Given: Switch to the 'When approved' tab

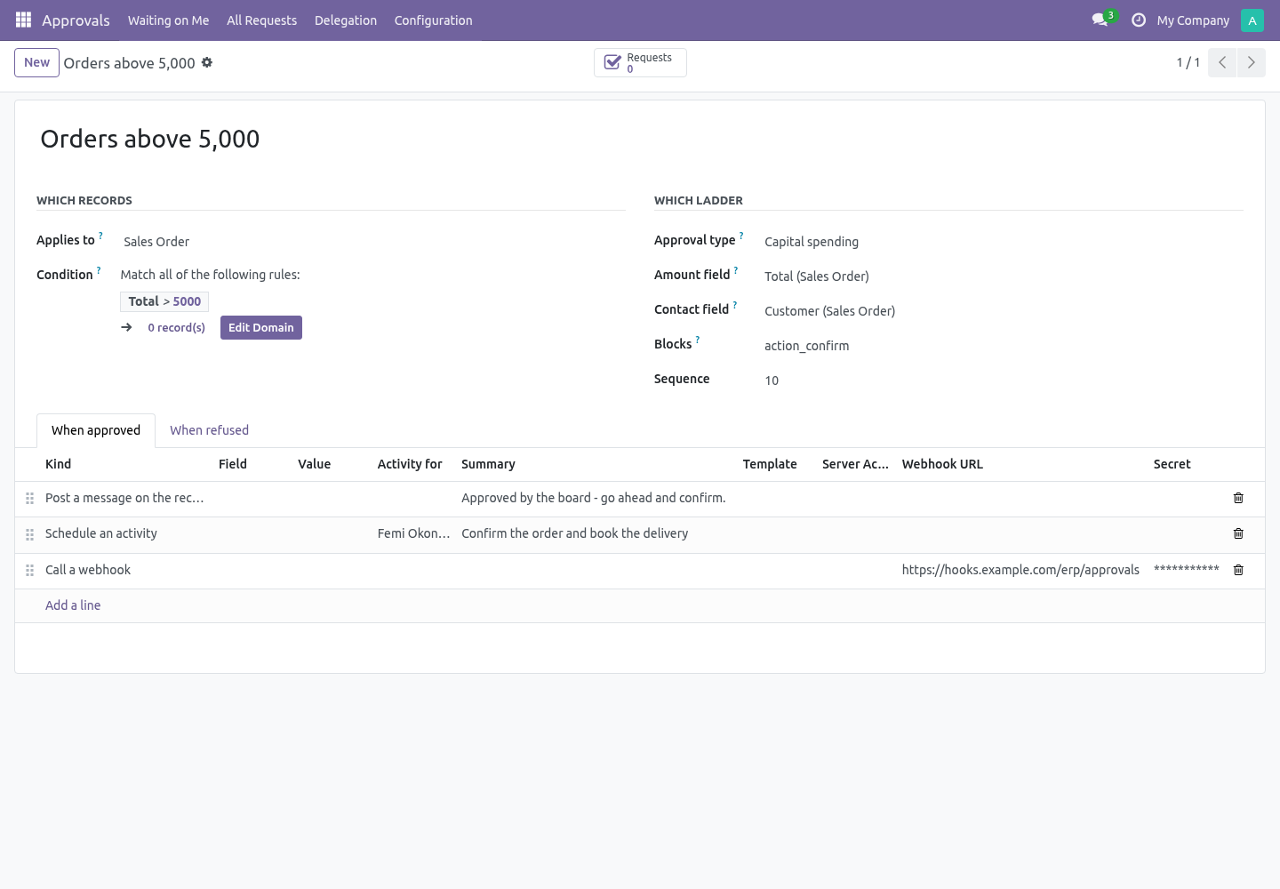Looking at the screenshot, I should point(96,430).
